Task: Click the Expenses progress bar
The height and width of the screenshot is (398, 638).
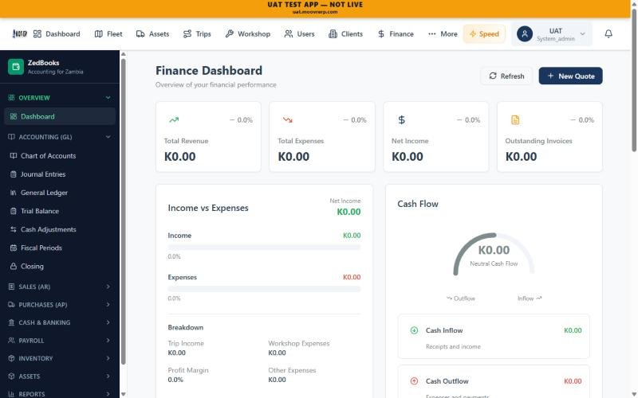Action: [x=264, y=289]
